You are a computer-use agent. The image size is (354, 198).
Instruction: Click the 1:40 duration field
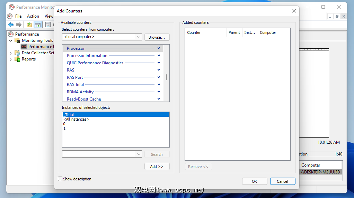pos(326,154)
